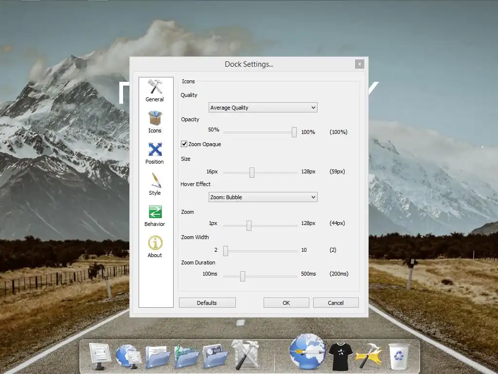
Task: Switch to Style paintbrush icon
Action: (156, 180)
